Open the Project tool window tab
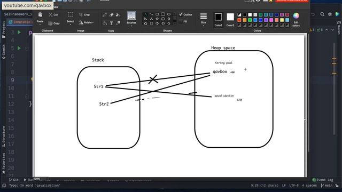The height and width of the screenshot is (192, 342). [4, 29]
